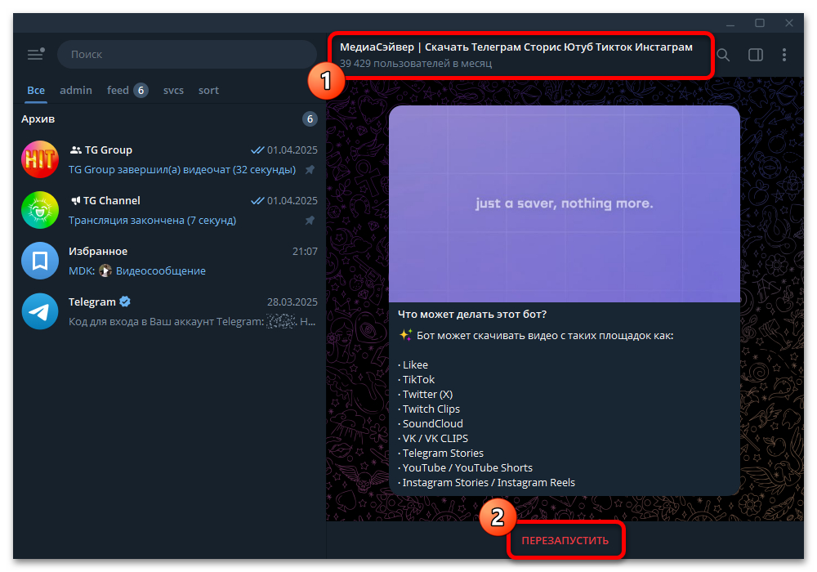This screenshot has width=817, height=572.
Task: Click the 'VK / VK CLIPS' list line
Action: 433,438
